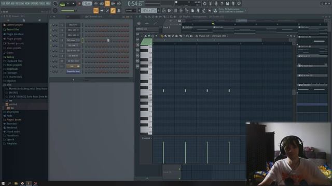
Task: Open the '[A] Snare (13)' pattern selector
Action: click(149, 10)
